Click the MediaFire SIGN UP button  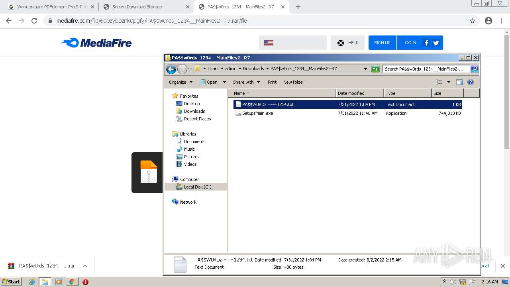click(x=382, y=43)
